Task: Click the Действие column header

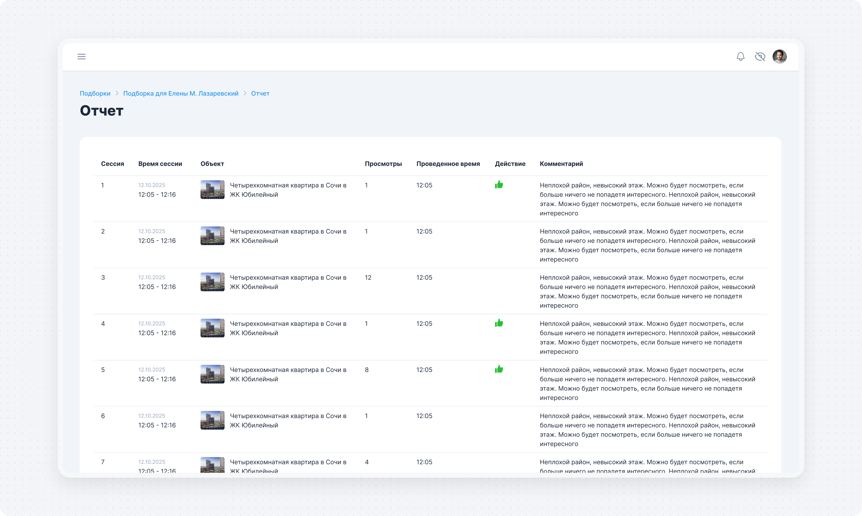Action: pyautogui.click(x=510, y=163)
